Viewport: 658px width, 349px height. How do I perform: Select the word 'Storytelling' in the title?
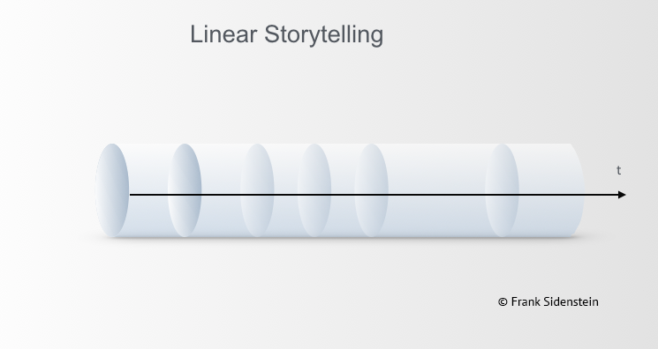[x=323, y=34]
